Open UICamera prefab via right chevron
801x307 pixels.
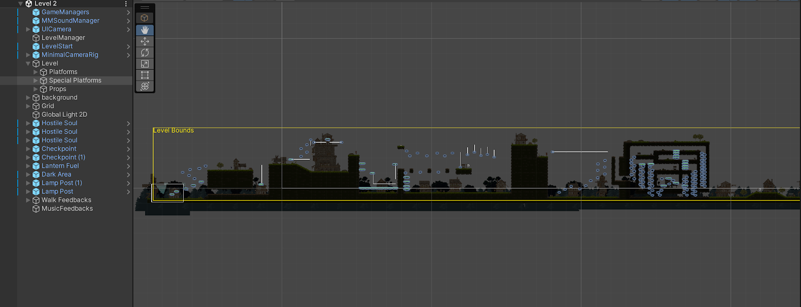[x=128, y=29]
